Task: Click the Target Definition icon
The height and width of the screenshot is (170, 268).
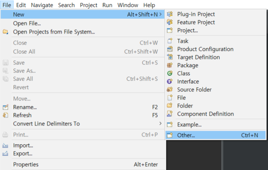Action: tap(170, 57)
